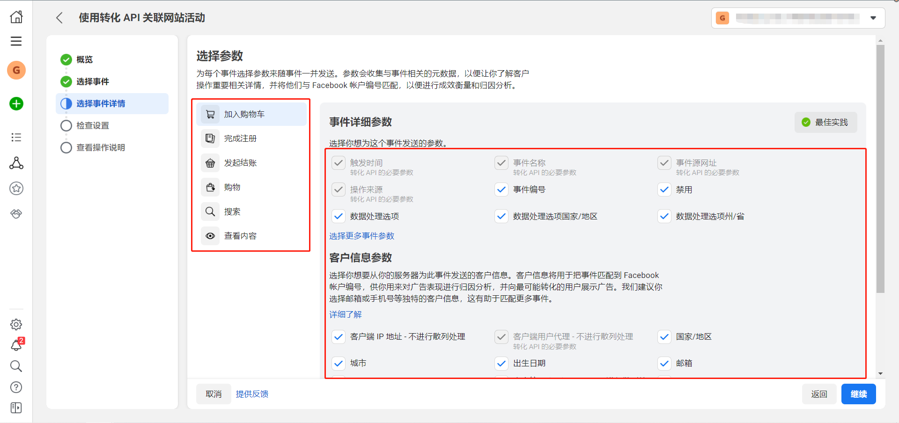Image resolution: width=899 pixels, height=423 pixels.
Task: Open the help question mark icon
Action: pos(16,387)
